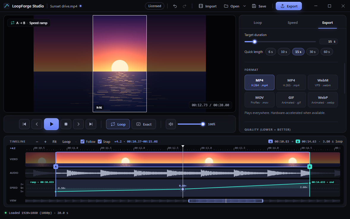This screenshot has height=219, width=350.
Task: Zoom out timeline with minus button
Action: tap(37, 142)
